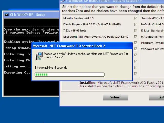Toggle the Flash Player v18.0.0.232 checkbox
The image size is (164, 123).
[136, 24]
